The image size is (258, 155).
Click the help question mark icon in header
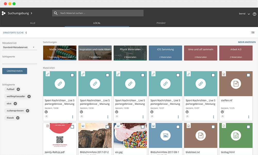pyautogui.click(x=254, y=14)
